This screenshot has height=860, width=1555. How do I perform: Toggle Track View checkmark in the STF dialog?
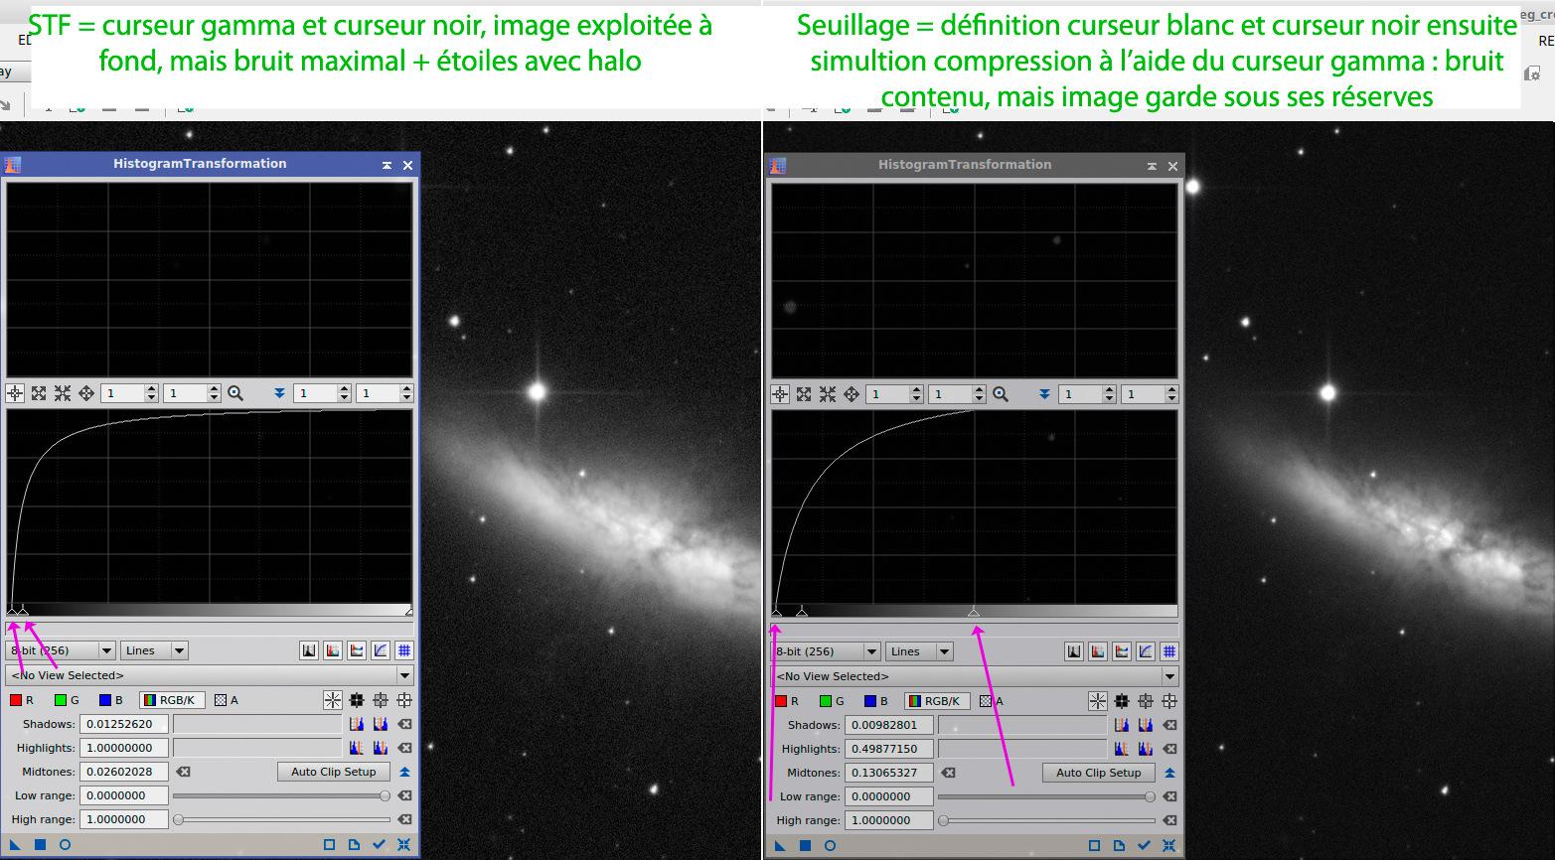coord(379,845)
